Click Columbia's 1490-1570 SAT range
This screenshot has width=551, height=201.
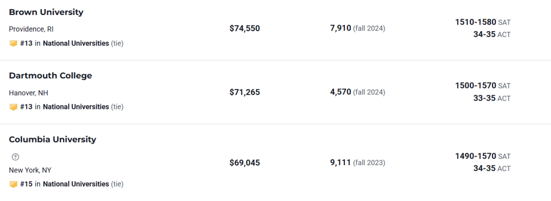475,156
